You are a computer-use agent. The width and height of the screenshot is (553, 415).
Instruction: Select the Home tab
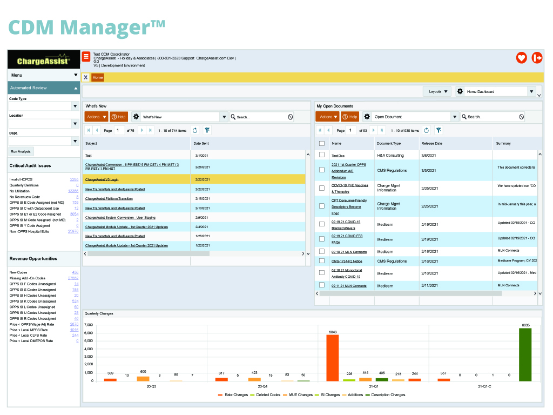coord(98,77)
